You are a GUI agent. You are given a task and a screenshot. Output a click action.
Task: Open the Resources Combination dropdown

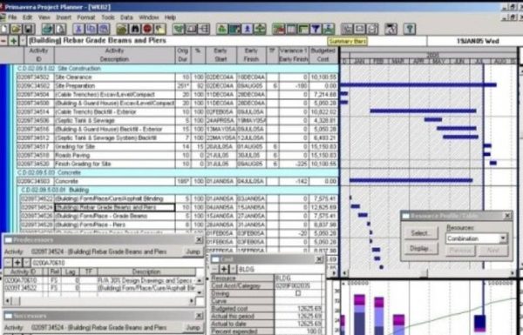(503, 238)
